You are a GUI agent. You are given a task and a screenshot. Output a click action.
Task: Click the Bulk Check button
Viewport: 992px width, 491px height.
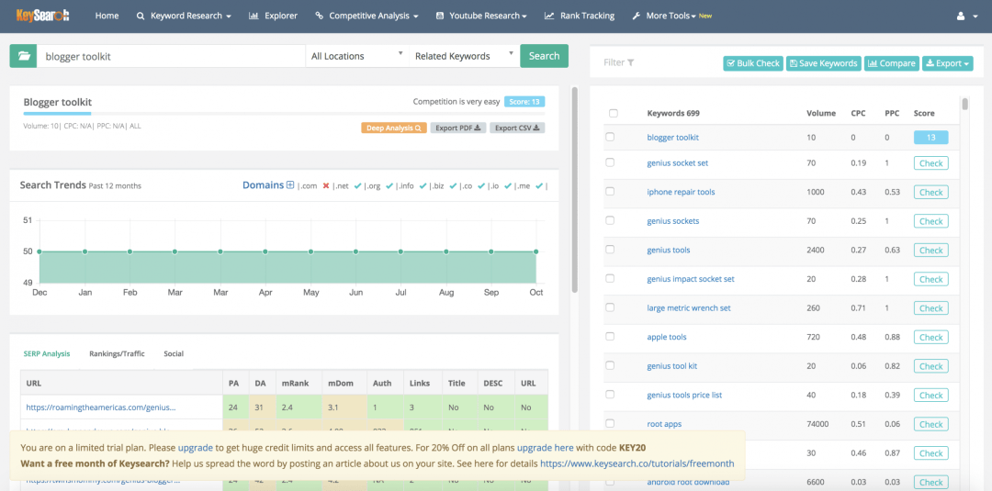(x=753, y=63)
